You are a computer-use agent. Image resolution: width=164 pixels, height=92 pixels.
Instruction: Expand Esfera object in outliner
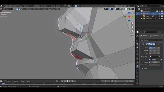(141, 14)
